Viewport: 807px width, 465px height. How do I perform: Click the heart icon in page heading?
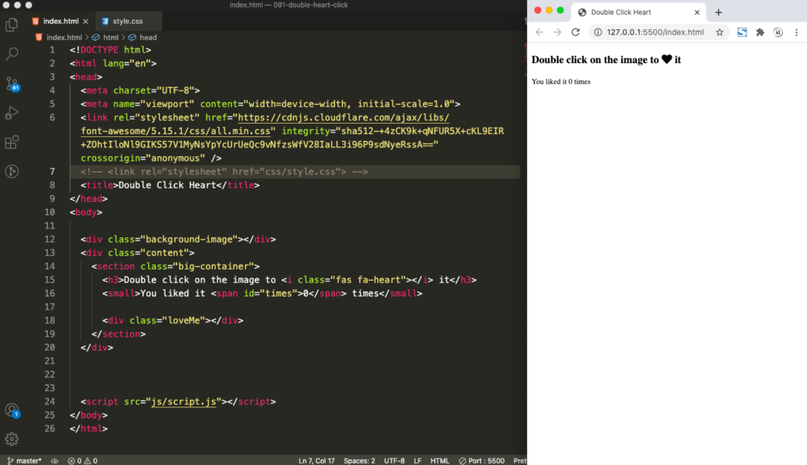[x=667, y=59]
